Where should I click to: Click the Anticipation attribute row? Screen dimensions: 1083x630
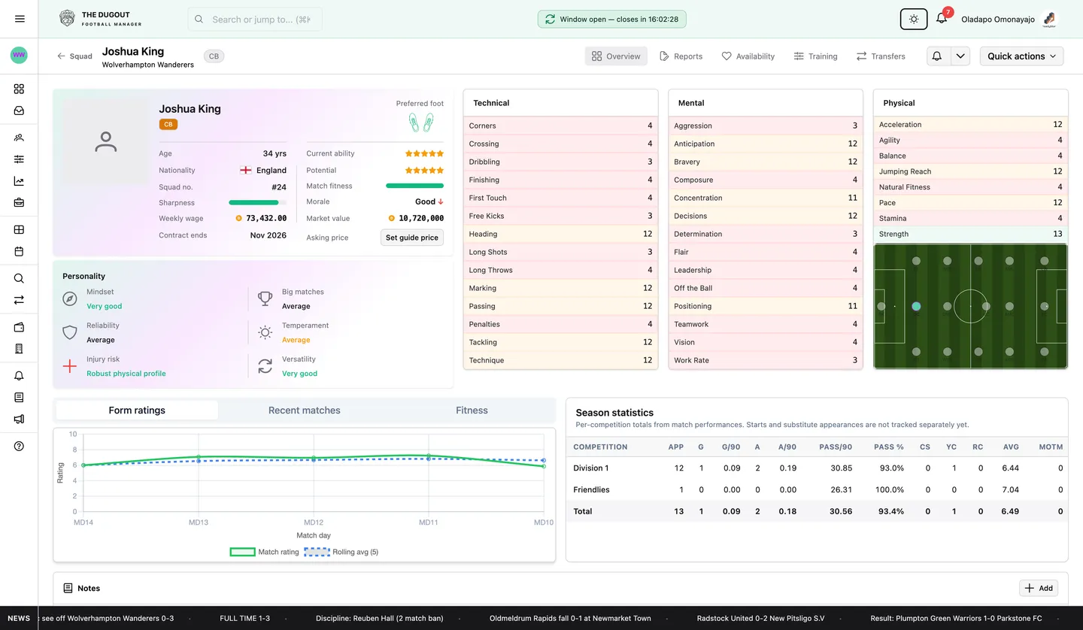point(765,144)
